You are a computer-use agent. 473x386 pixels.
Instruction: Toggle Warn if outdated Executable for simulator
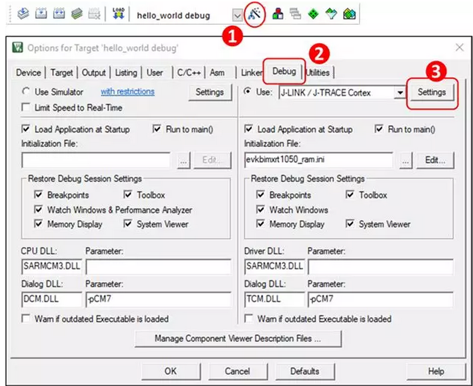pyautogui.click(x=26, y=319)
